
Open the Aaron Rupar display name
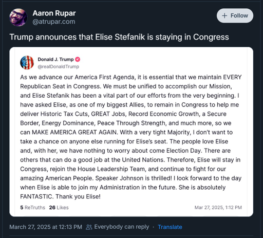click(x=54, y=13)
